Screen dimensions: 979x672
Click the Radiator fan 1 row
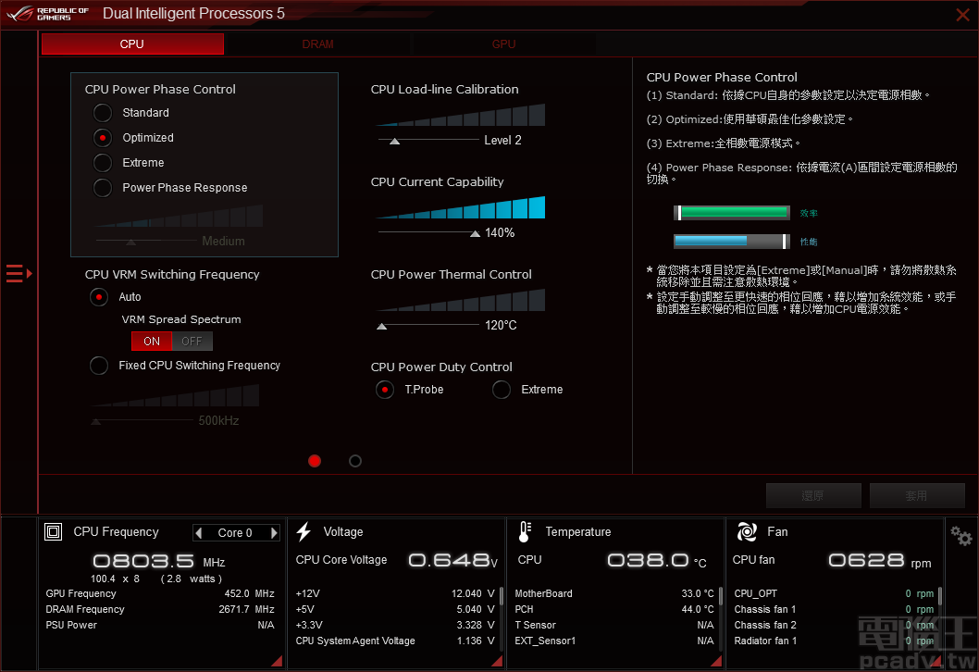coord(834,641)
